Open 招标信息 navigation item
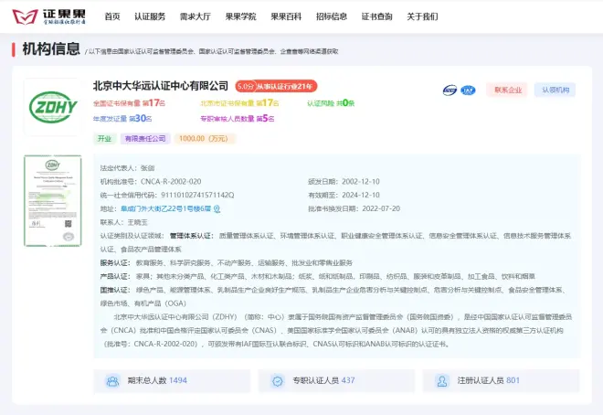 coord(332,16)
